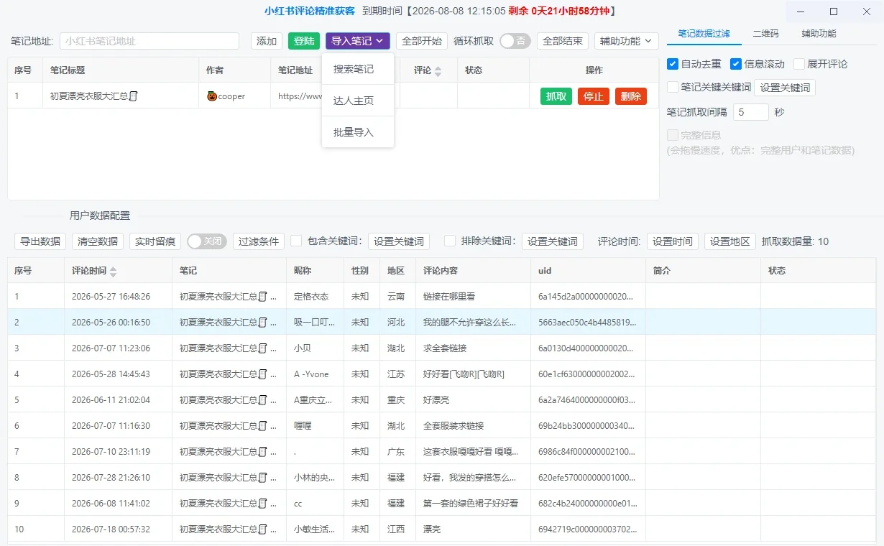This screenshot has width=884, height=546.
Task: Switch to the 辅助功能 tab on the right
Action: (x=819, y=34)
